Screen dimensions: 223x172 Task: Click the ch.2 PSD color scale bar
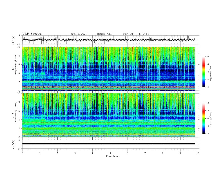204,118
